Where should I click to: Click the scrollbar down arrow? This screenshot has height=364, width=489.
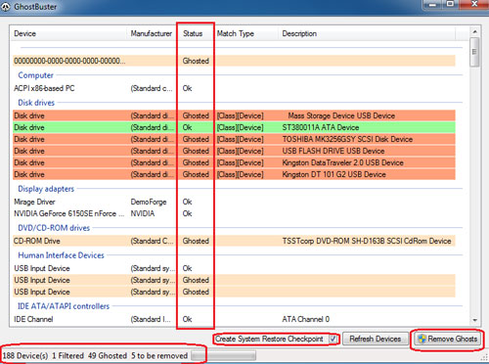point(475,320)
